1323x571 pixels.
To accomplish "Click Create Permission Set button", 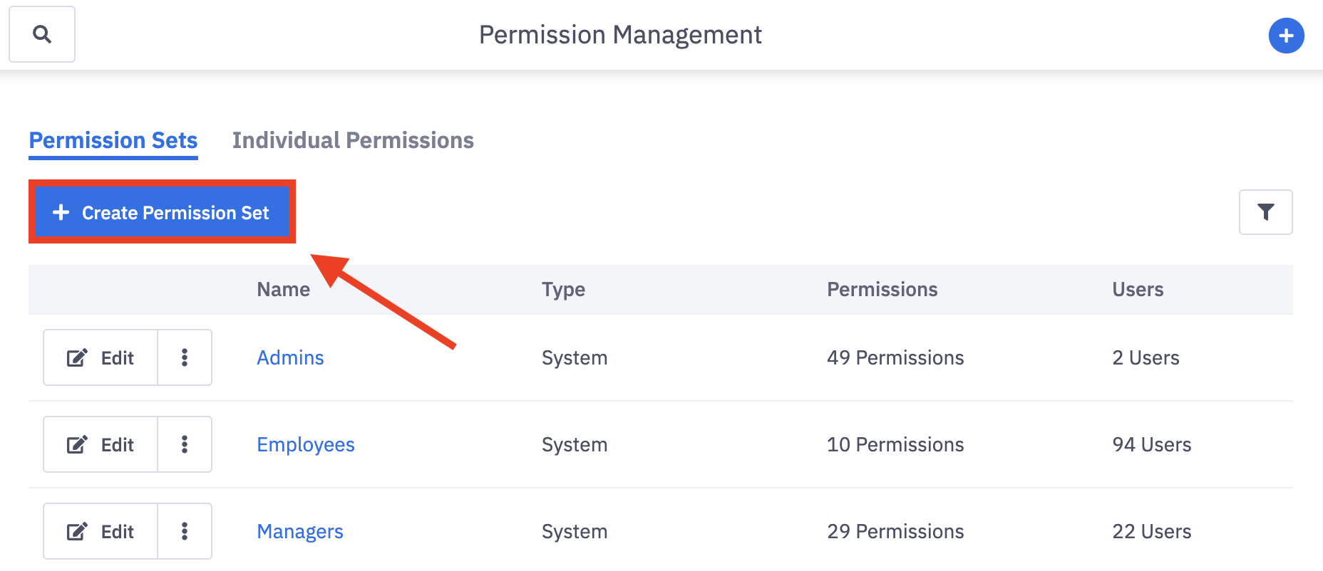I will coord(162,212).
